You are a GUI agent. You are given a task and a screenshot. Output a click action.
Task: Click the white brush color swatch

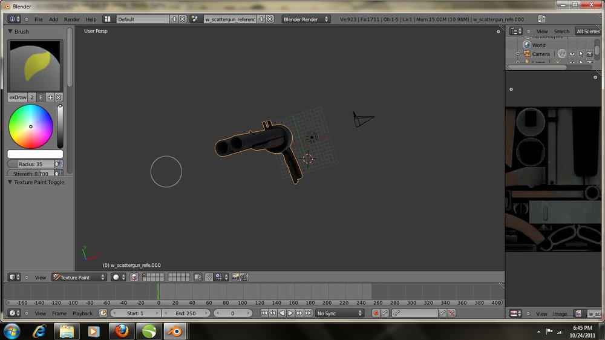point(35,154)
